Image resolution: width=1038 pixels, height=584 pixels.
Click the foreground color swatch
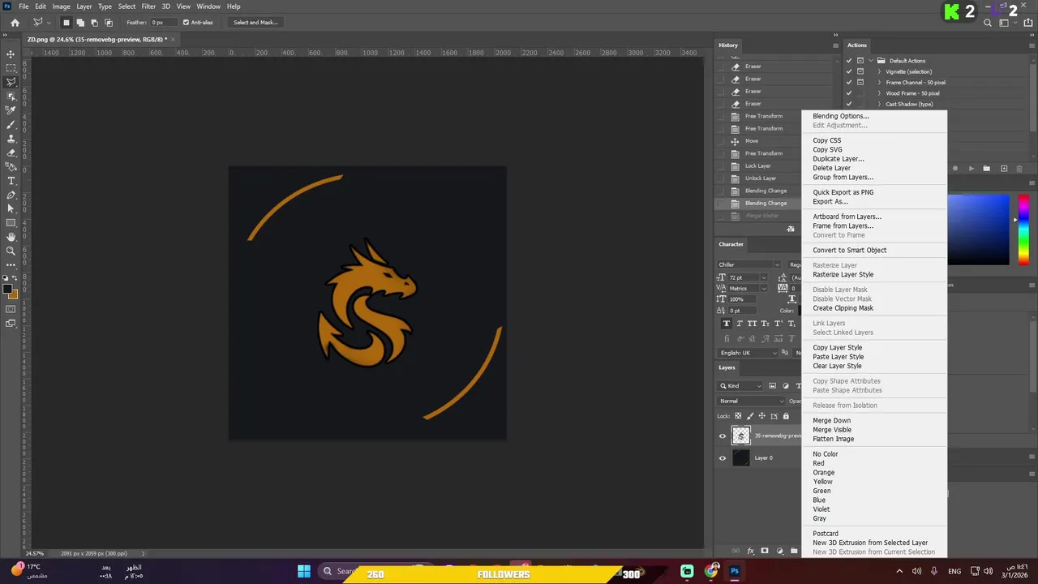pyautogui.click(x=7, y=290)
